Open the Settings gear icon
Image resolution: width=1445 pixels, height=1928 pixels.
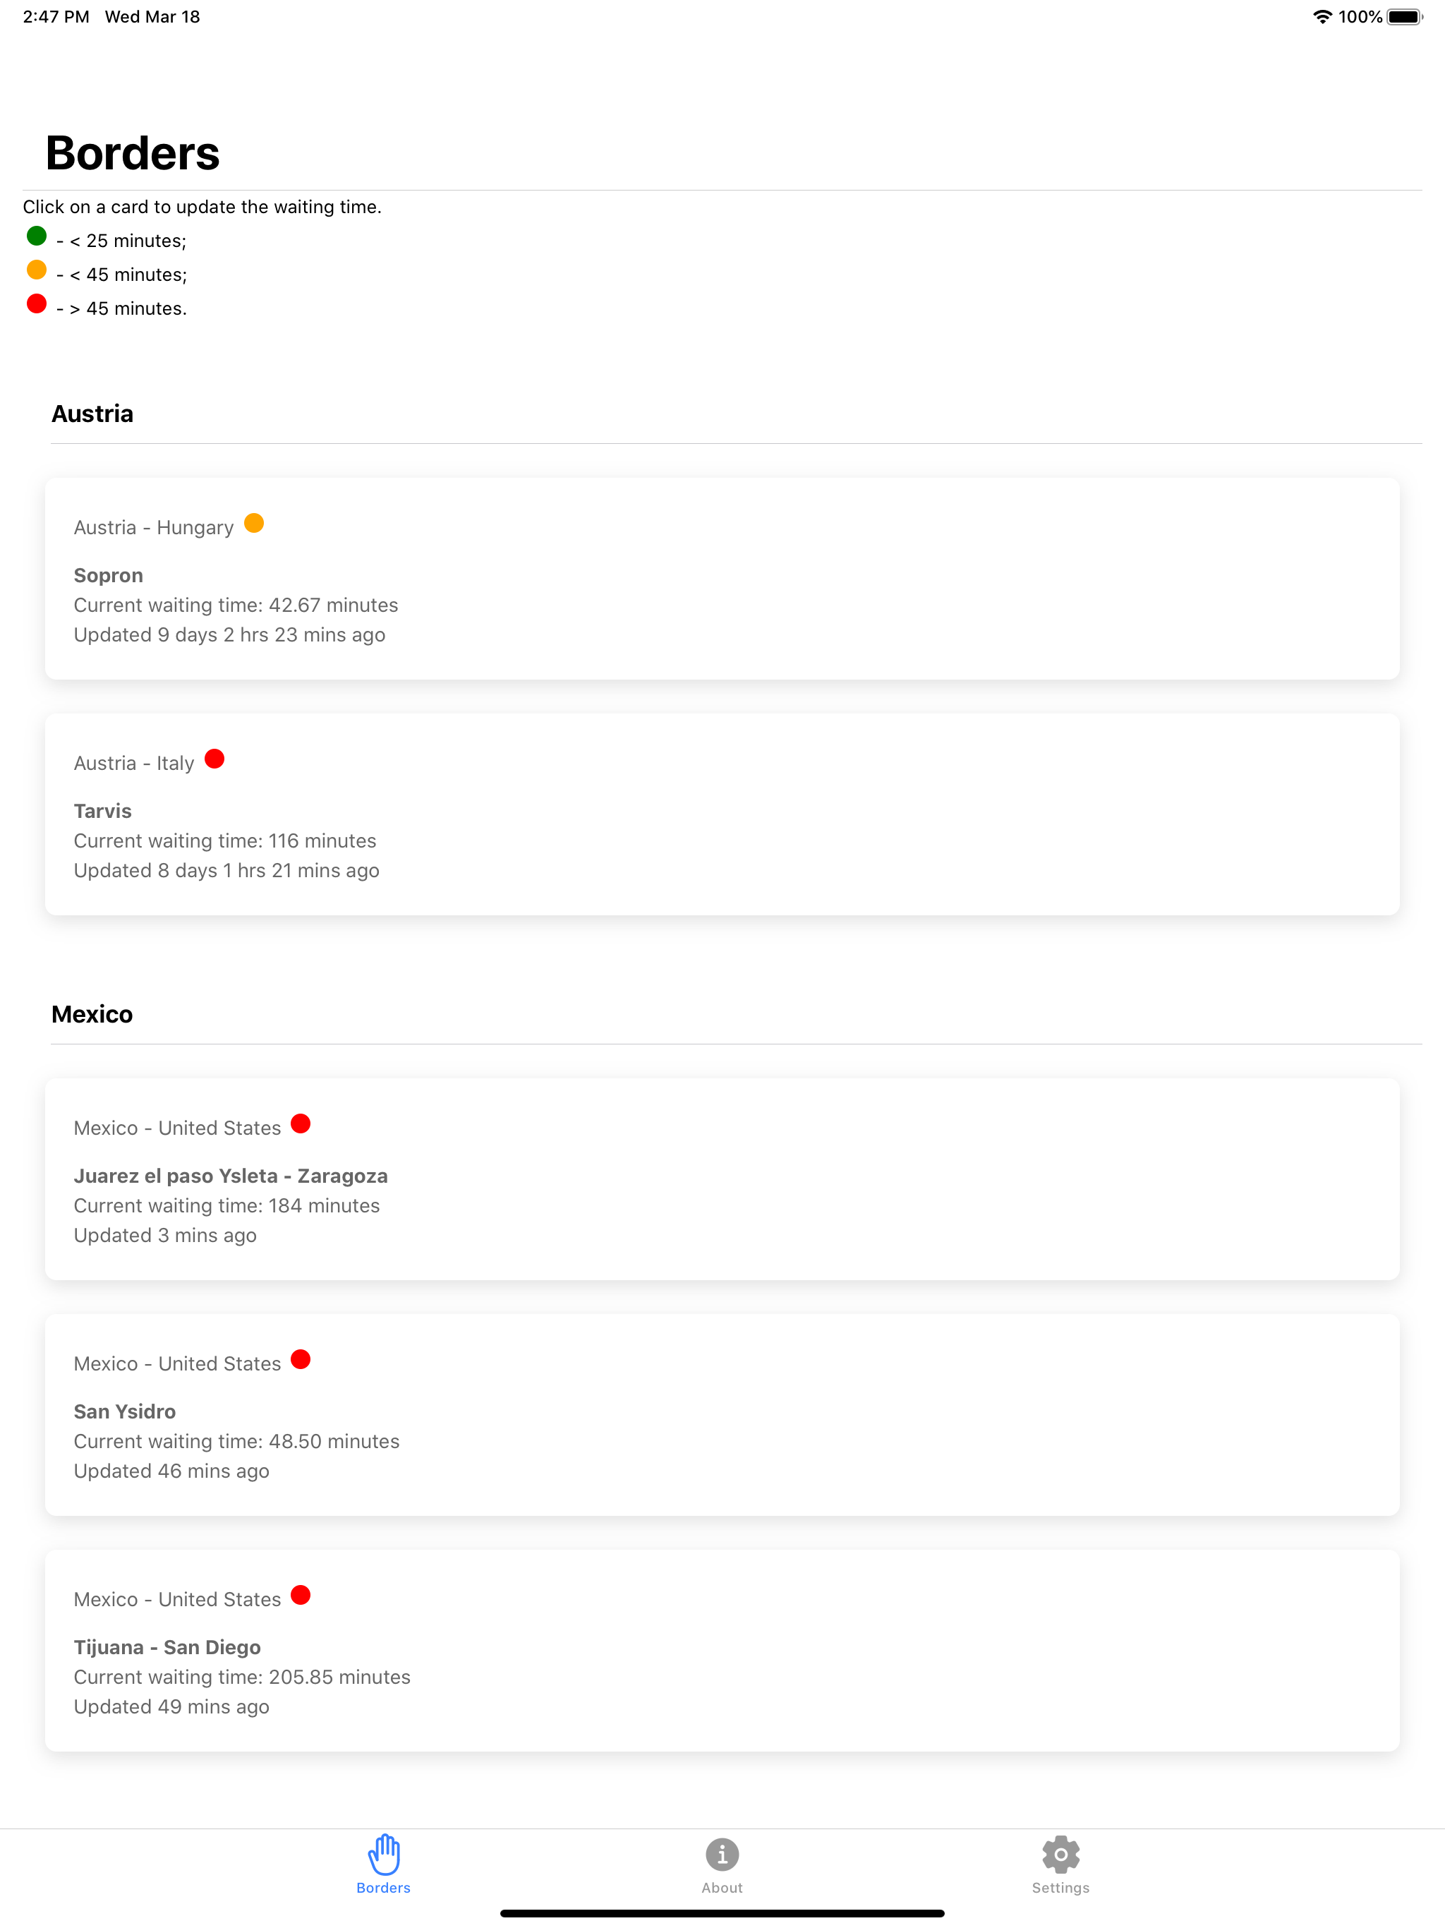click(1060, 1854)
